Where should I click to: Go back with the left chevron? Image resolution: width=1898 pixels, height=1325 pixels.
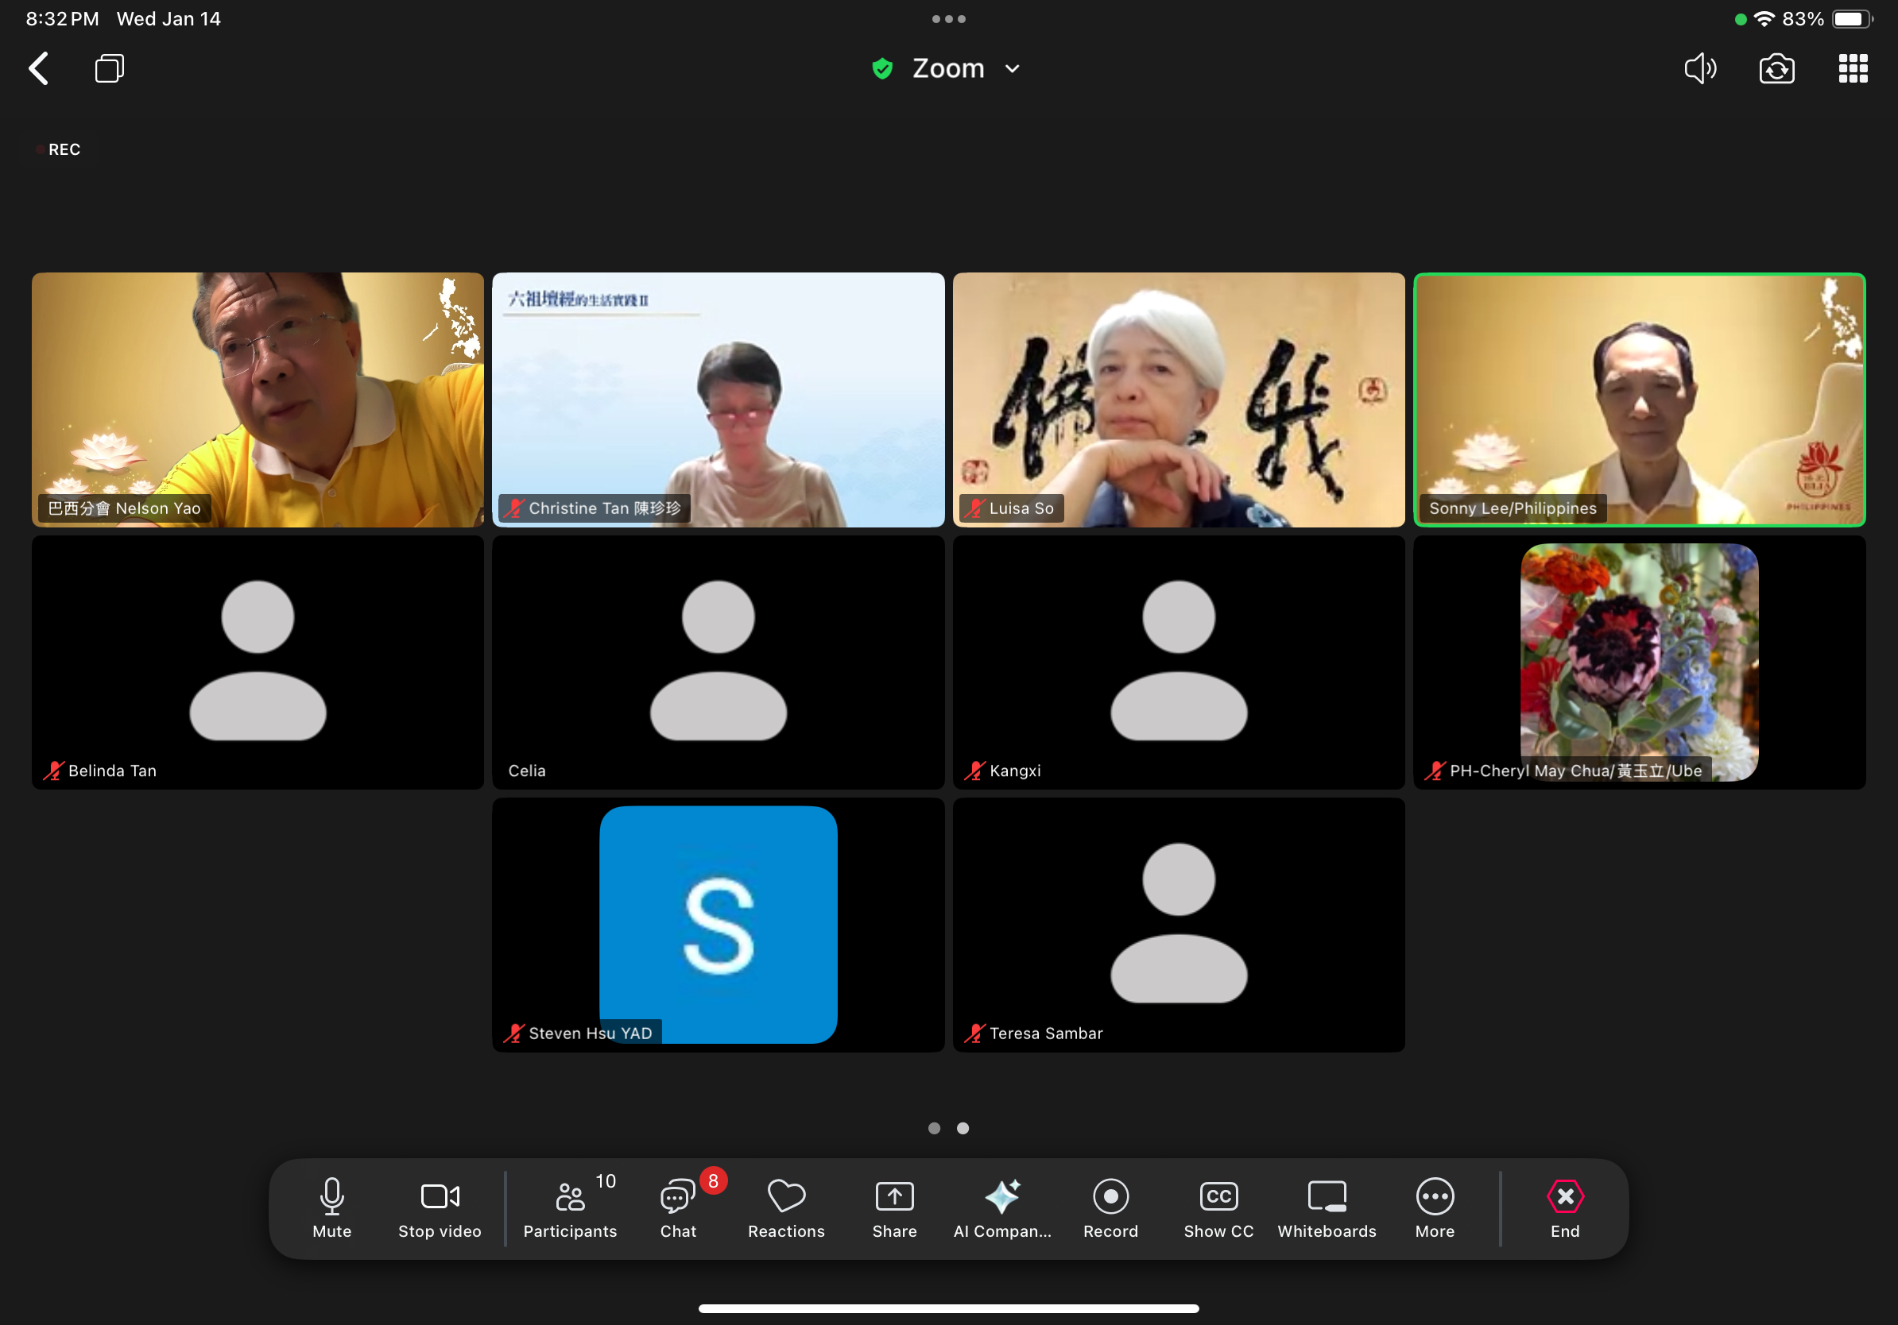39,68
